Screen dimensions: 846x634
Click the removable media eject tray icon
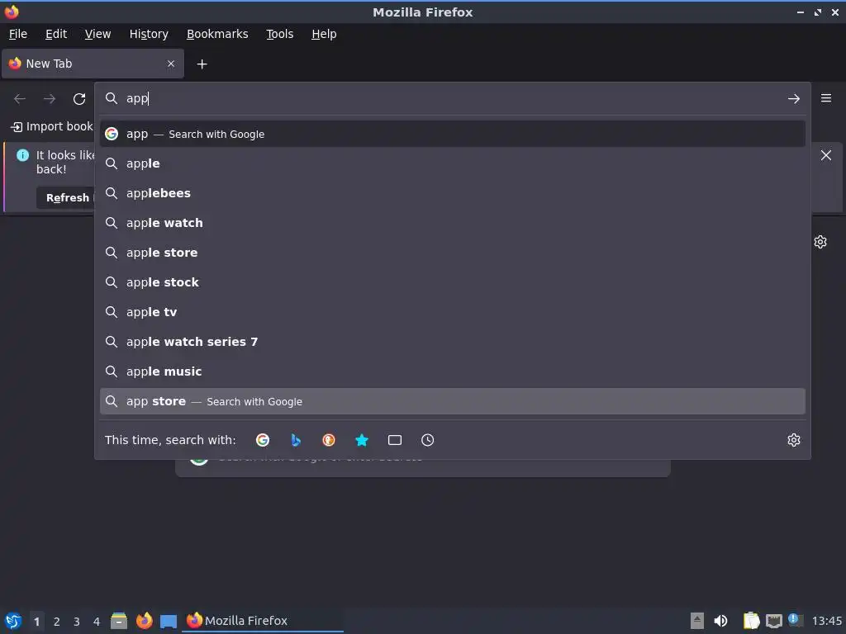coord(697,621)
